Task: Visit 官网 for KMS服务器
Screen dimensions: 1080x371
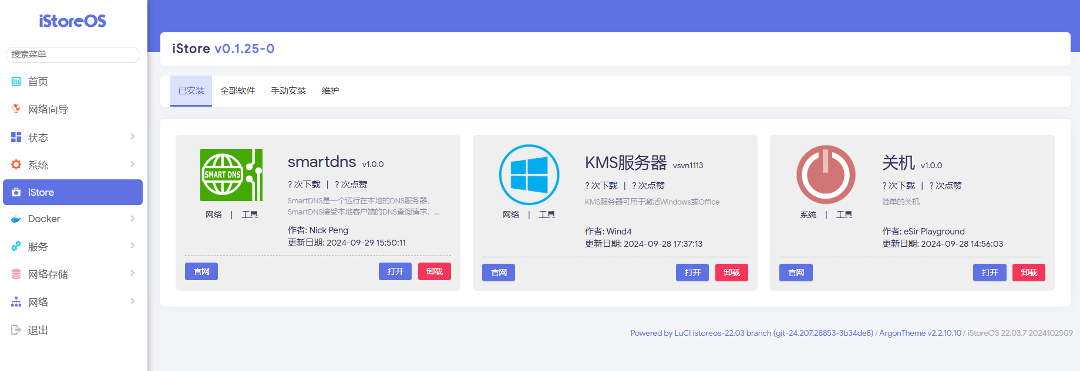Action: coord(499,273)
